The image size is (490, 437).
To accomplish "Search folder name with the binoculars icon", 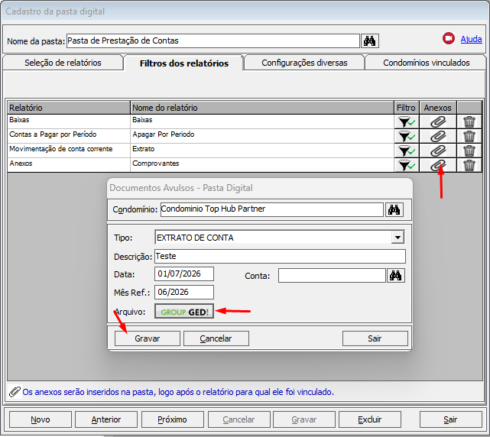I will [x=370, y=41].
